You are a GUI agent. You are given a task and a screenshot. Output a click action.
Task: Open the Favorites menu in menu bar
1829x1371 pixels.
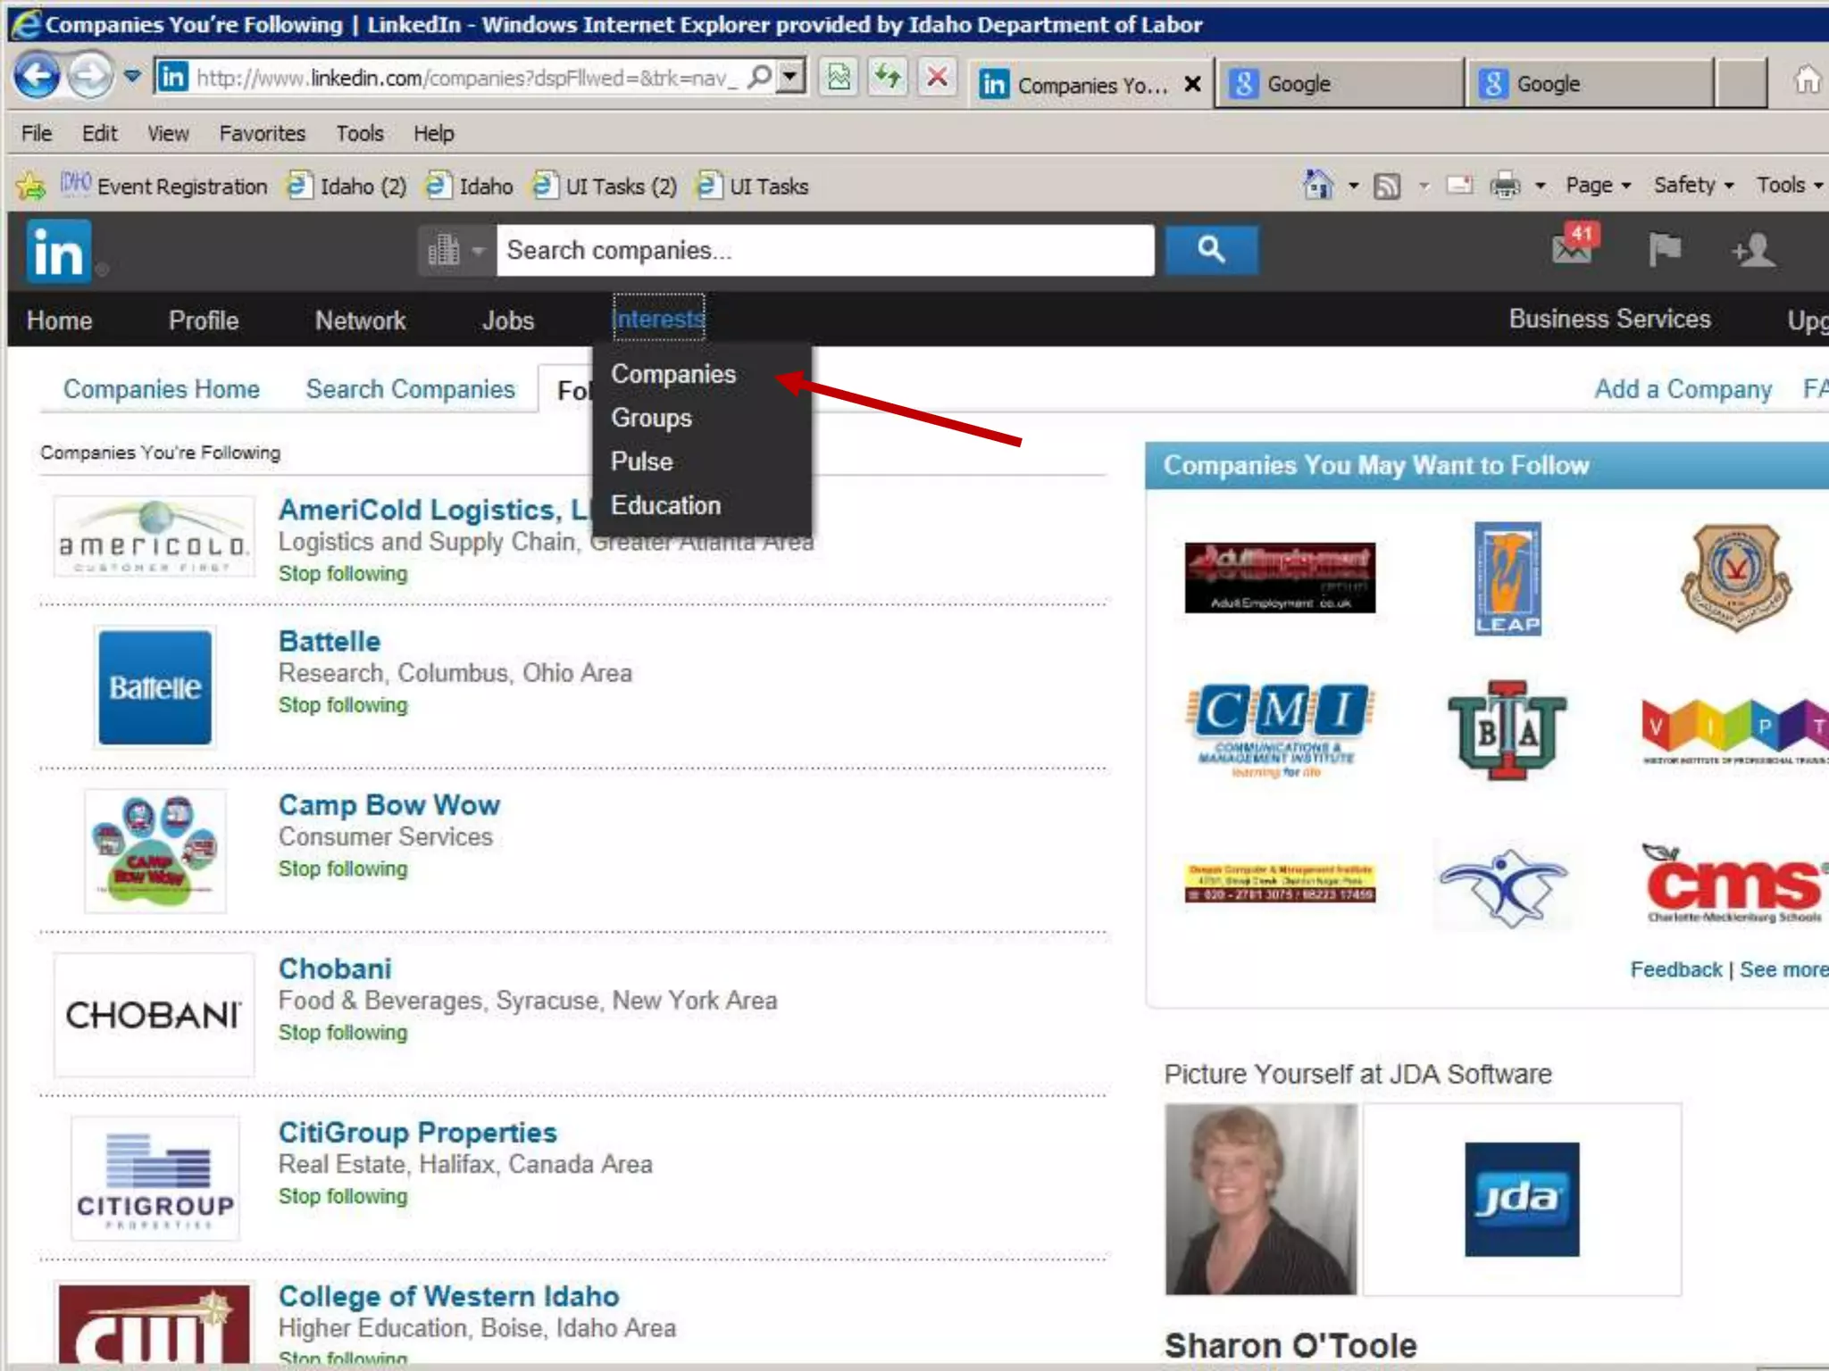click(262, 134)
